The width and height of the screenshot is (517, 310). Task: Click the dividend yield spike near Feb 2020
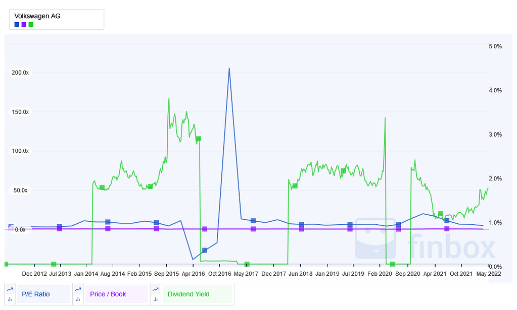pos(385,118)
